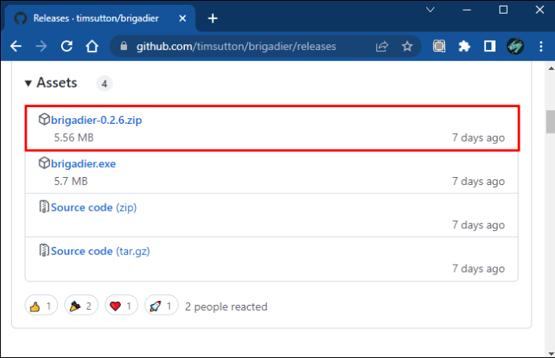Open the Extensions puzzle icon
This screenshot has width=555, height=358.
coord(464,46)
